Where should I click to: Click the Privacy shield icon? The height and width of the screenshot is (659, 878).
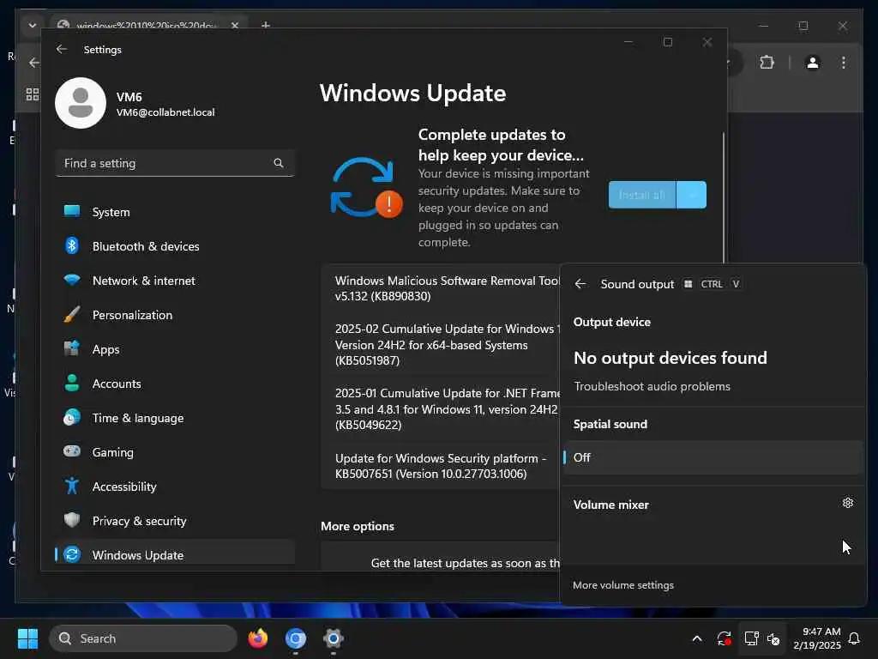(x=72, y=520)
